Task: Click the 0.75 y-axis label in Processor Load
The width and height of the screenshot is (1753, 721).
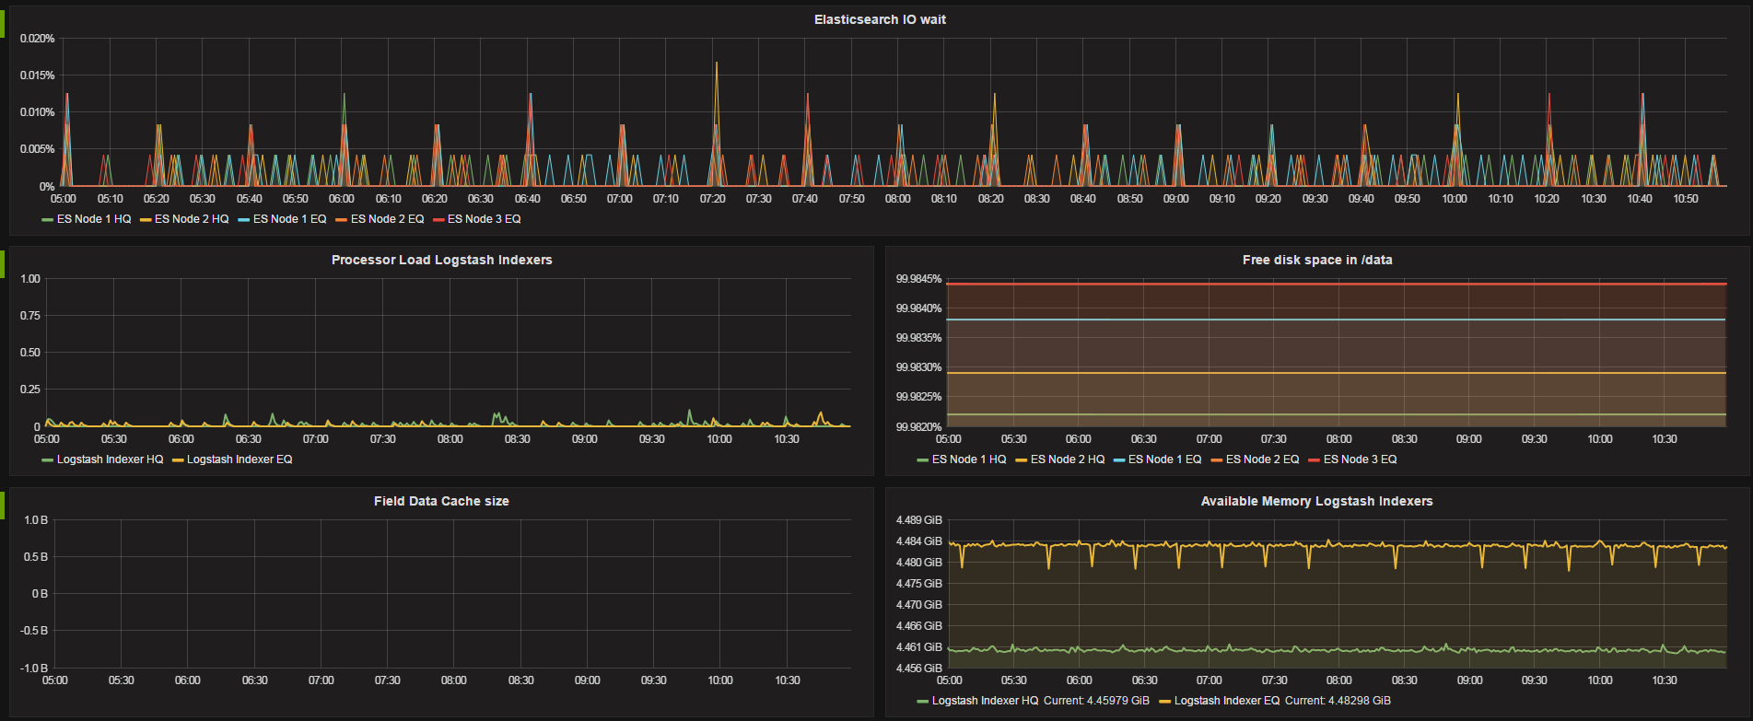Action: tap(30, 316)
